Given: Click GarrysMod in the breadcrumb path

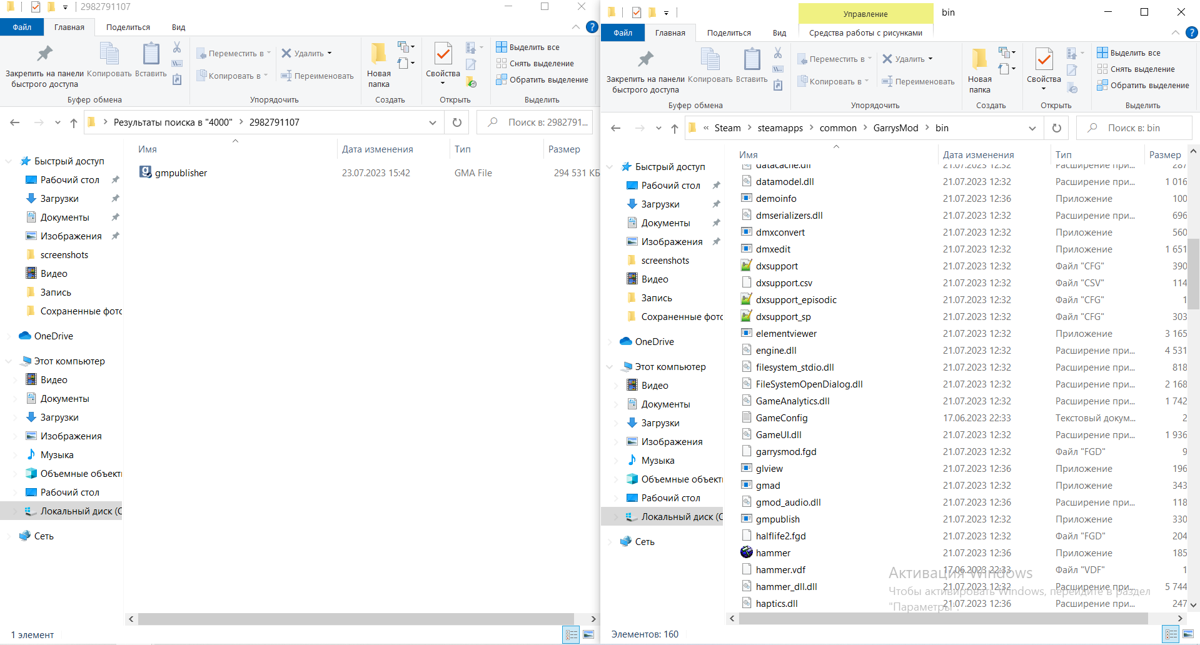Looking at the screenshot, I should [895, 128].
